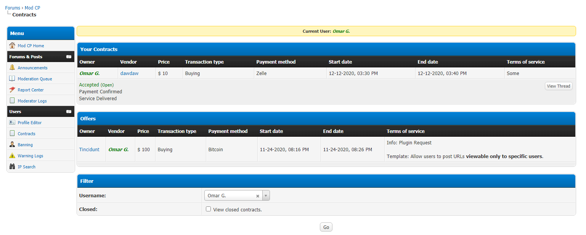The image size is (586, 235).
Task: Collapse the Forums & Posts menu section
Action: (69, 57)
